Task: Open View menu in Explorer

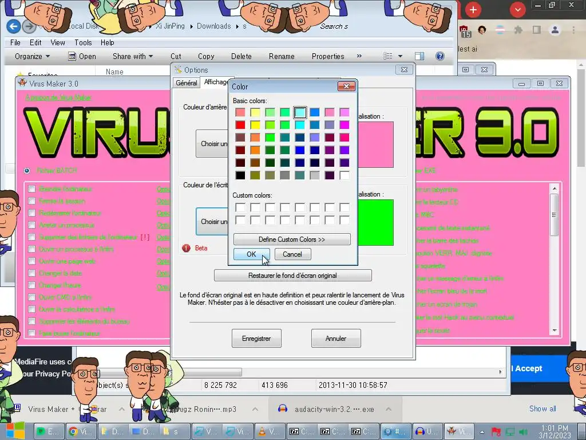Action: point(58,42)
